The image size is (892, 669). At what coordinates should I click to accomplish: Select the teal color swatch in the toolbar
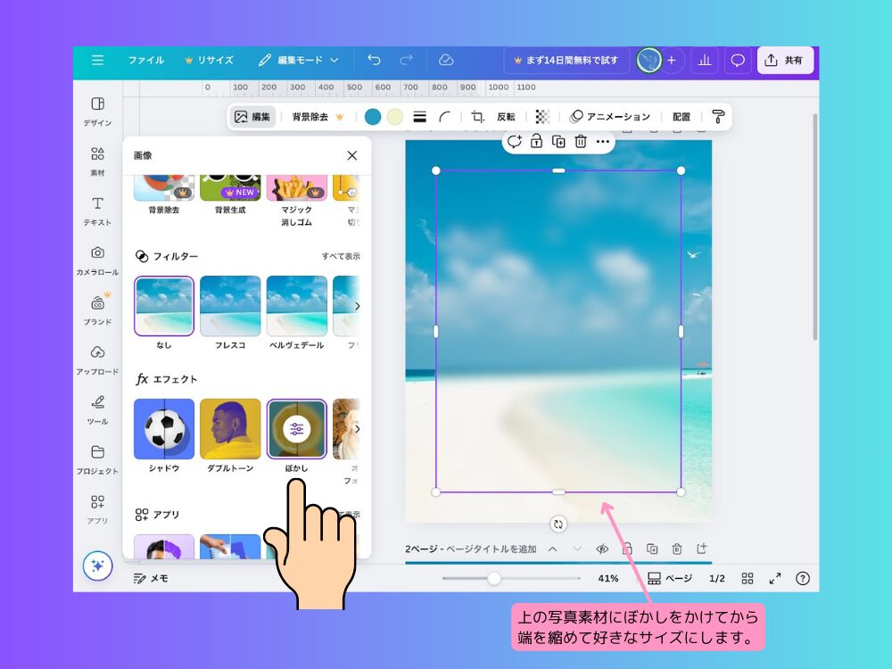372,116
